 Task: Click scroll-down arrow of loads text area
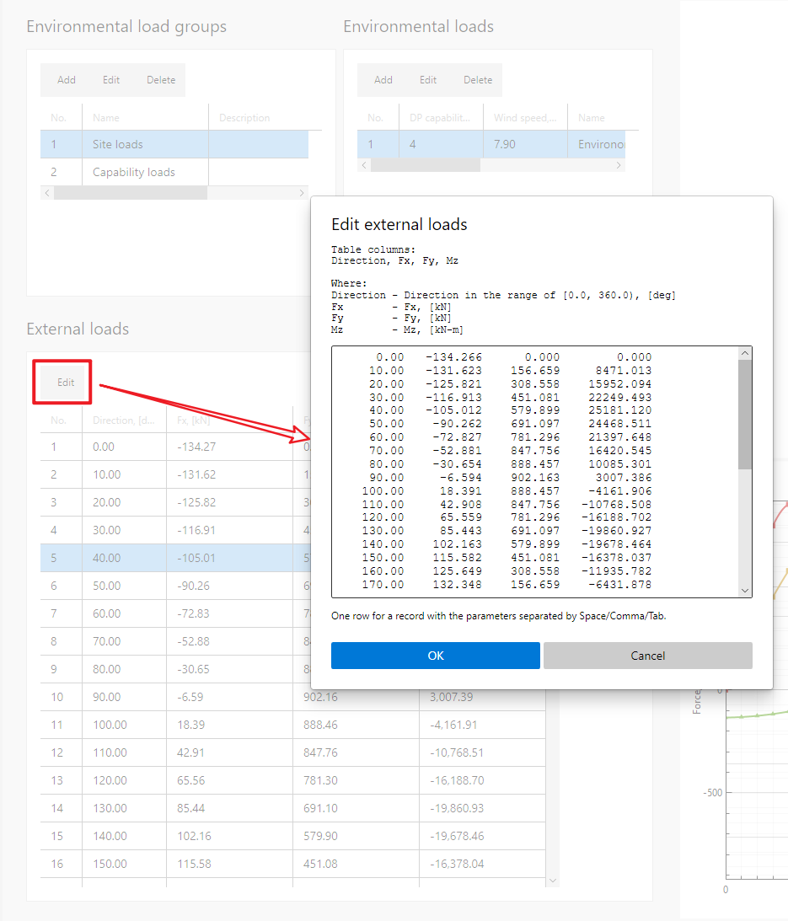[x=745, y=591]
